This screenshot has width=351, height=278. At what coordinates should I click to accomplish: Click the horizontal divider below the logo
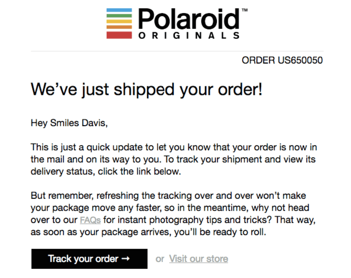click(x=177, y=51)
